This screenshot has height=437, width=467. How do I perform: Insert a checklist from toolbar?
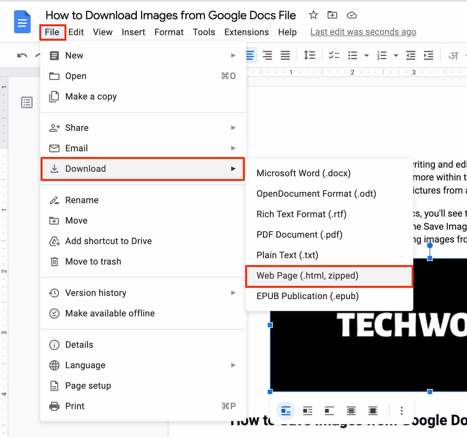(x=334, y=55)
